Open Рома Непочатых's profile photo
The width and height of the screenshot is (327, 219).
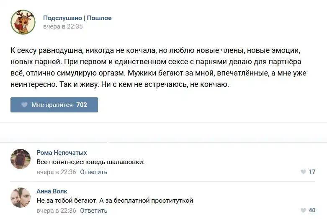click(x=21, y=159)
